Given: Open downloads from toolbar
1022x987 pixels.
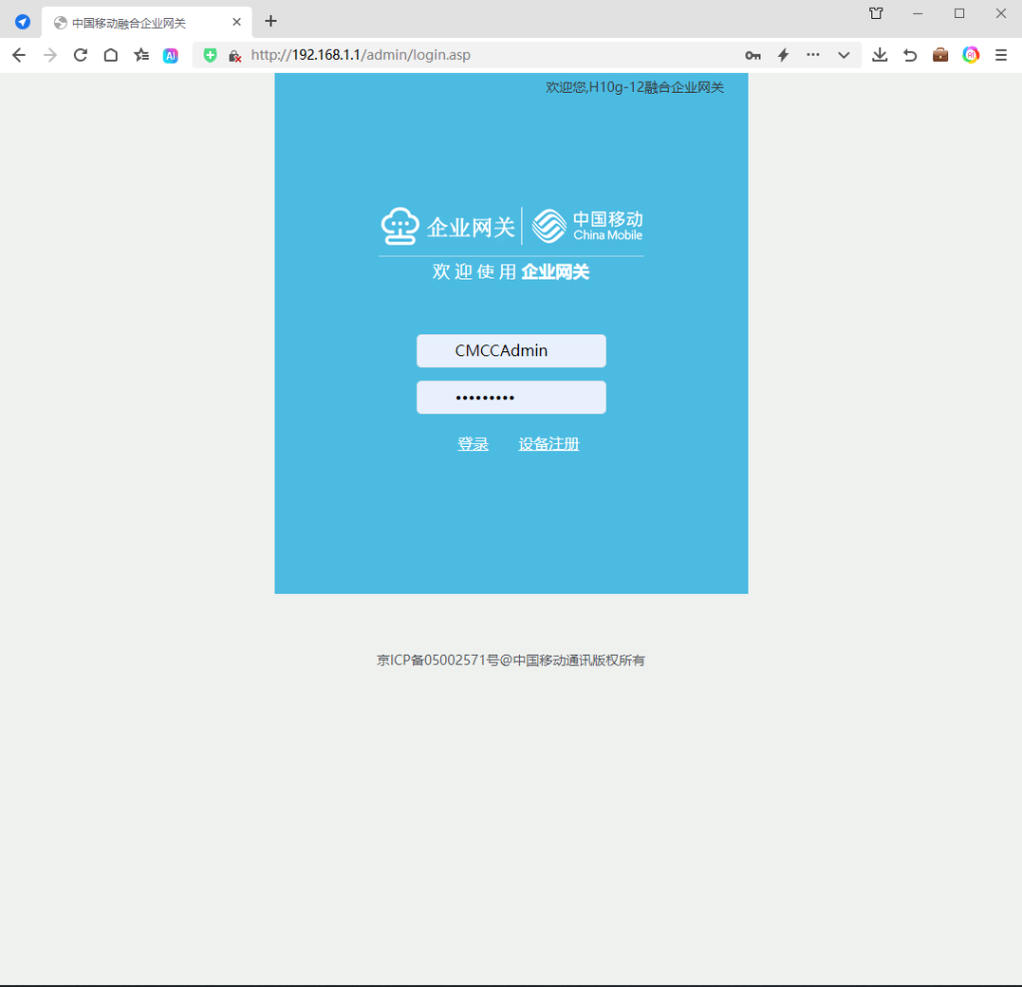Looking at the screenshot, I should (x=879, y=56).
